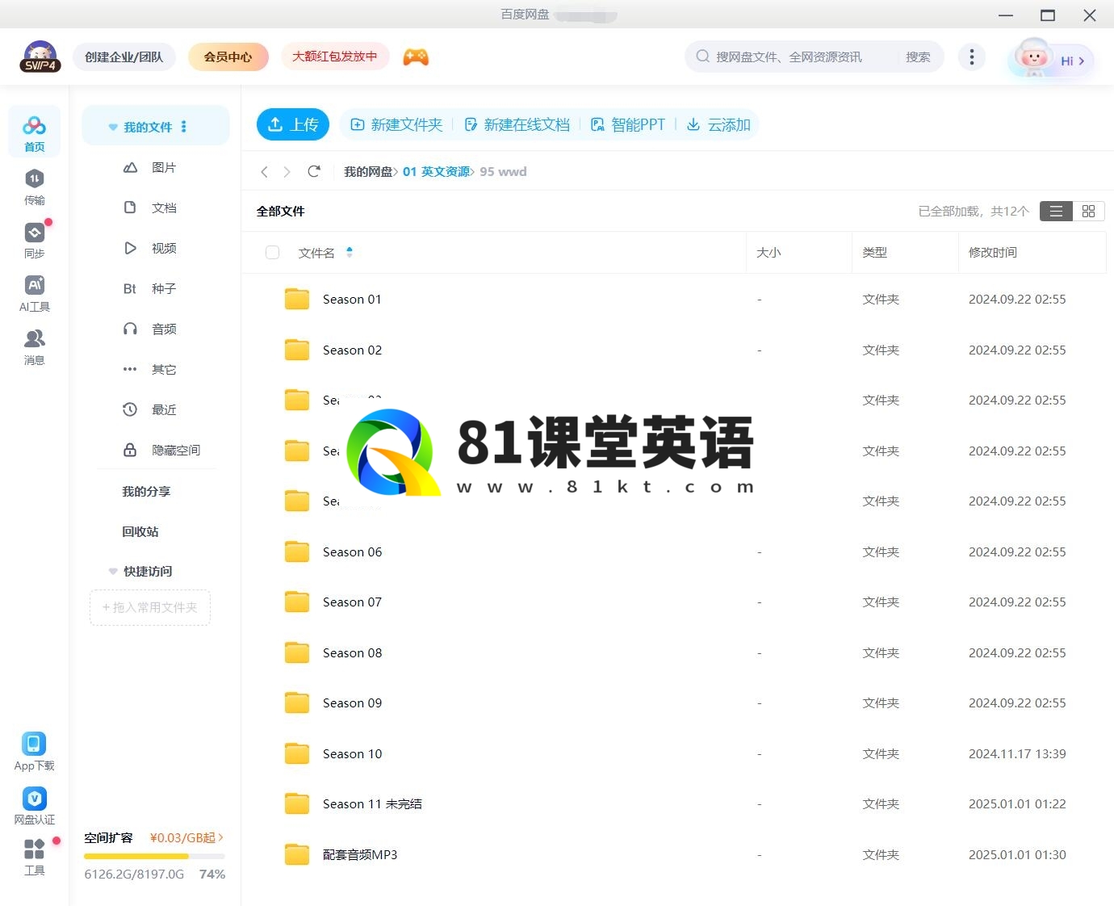Open Season 10 folder icon
Viewport: 1114px width, 906px height.
297,753
